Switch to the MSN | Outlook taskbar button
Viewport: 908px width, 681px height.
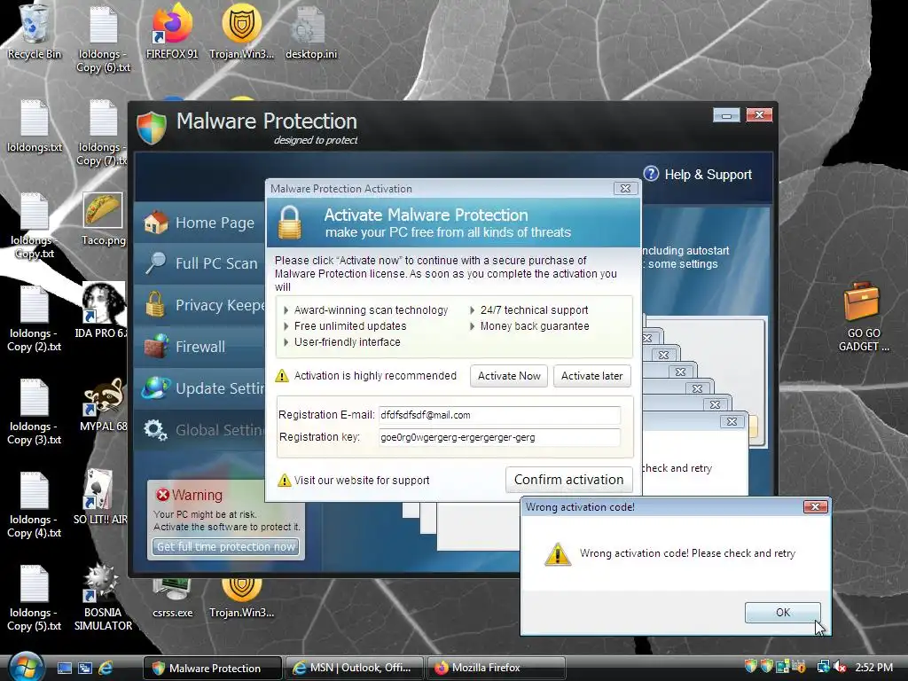(353, 668)
